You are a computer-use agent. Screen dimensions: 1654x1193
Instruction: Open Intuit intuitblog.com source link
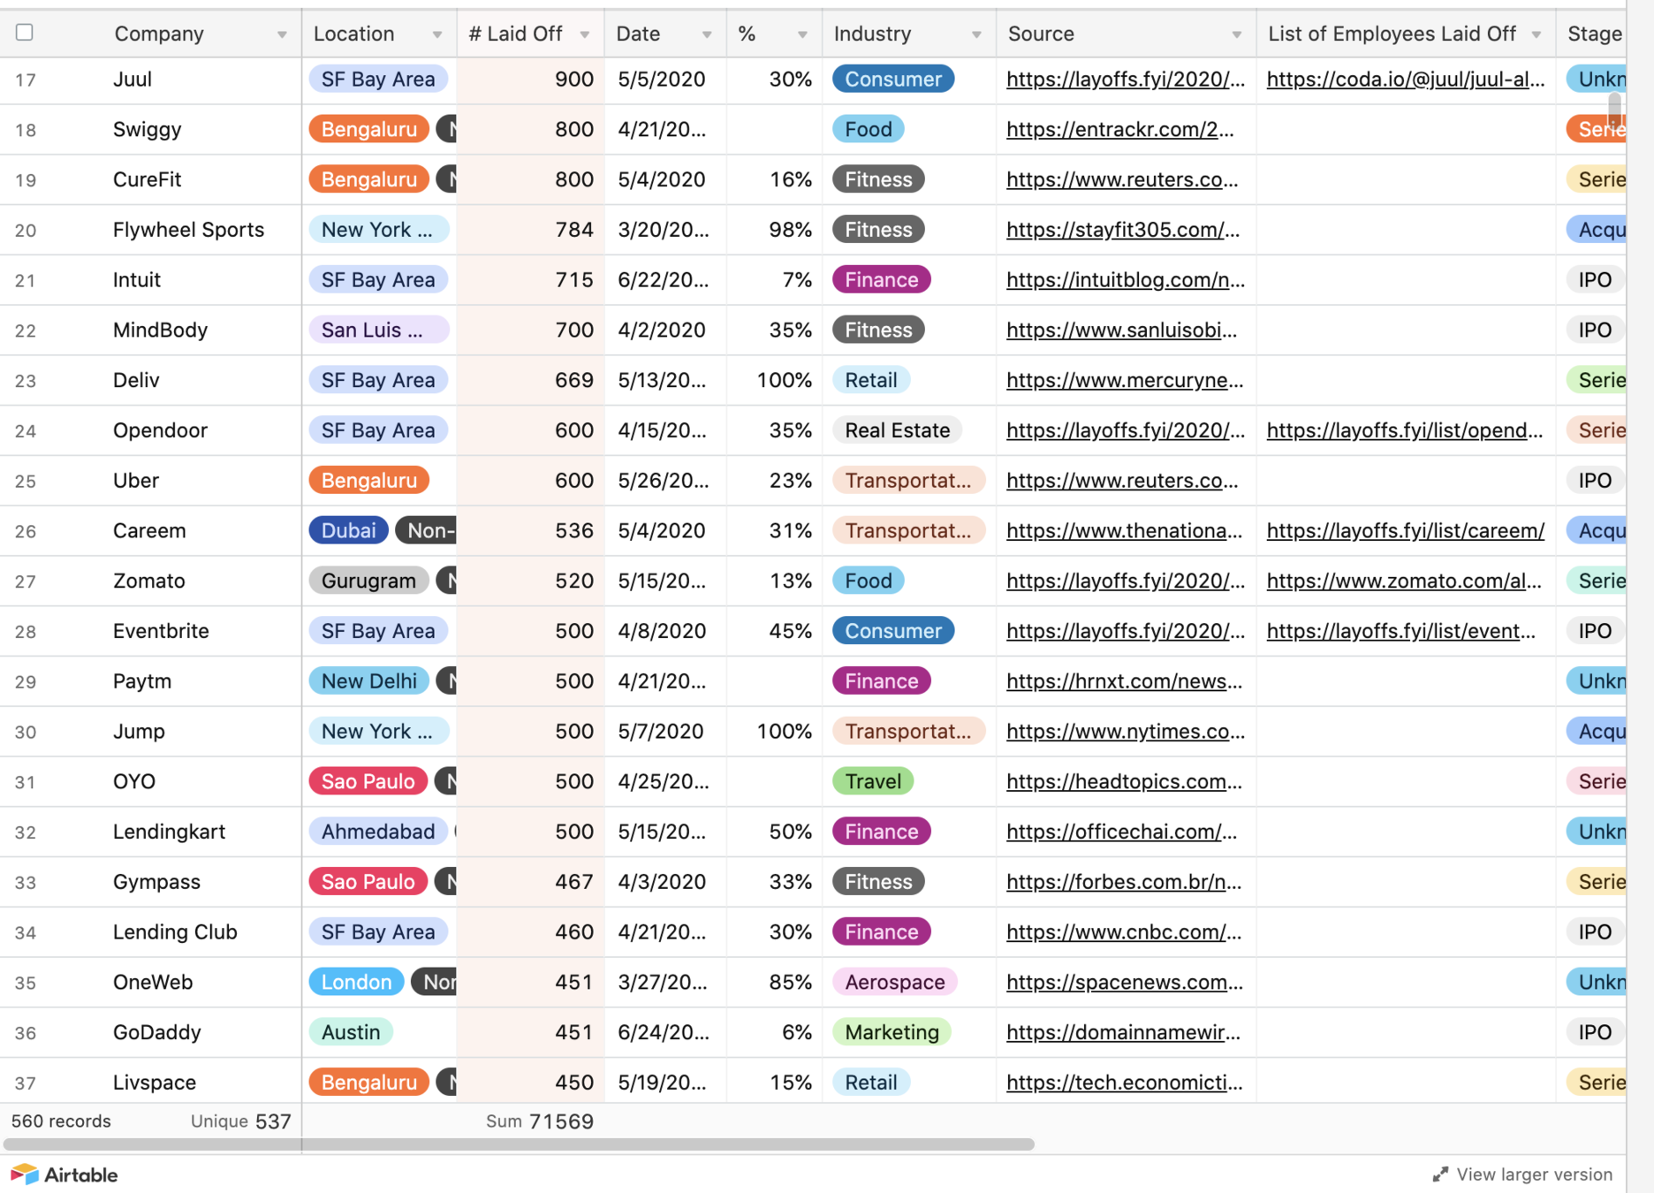[x=1125, y=280]
